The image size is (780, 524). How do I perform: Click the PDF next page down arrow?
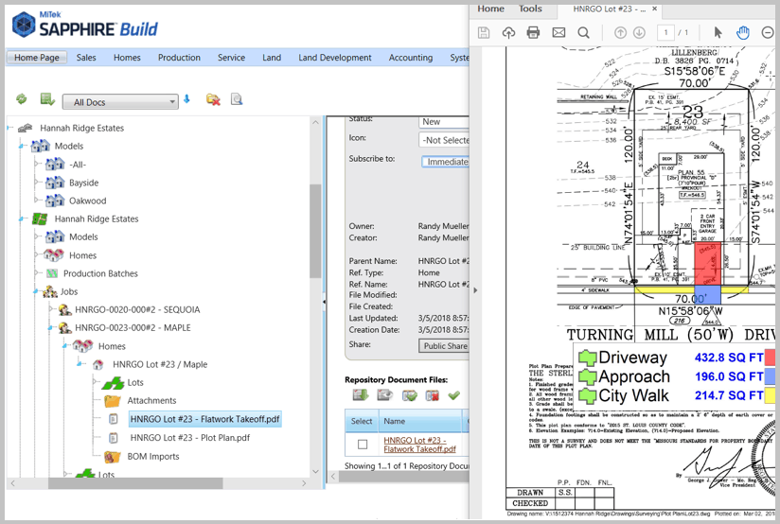coord(639,33)
